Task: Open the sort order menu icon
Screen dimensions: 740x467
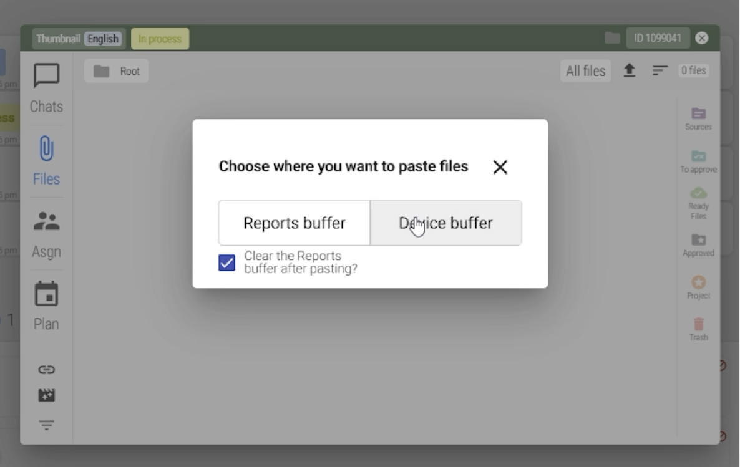Action: coord(660,71)
